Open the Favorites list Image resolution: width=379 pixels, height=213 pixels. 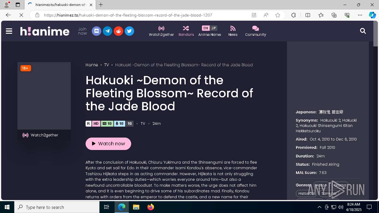click(x=321, y=15)
